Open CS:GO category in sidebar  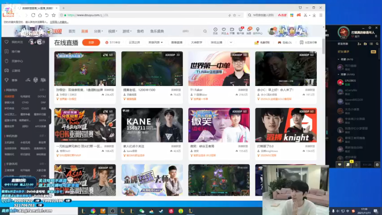[25, 108]
